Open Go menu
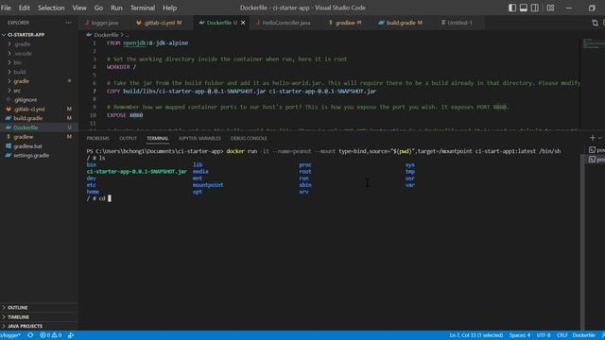The width and height of the screenshot is (605, 340). click(x=98, y=8)
